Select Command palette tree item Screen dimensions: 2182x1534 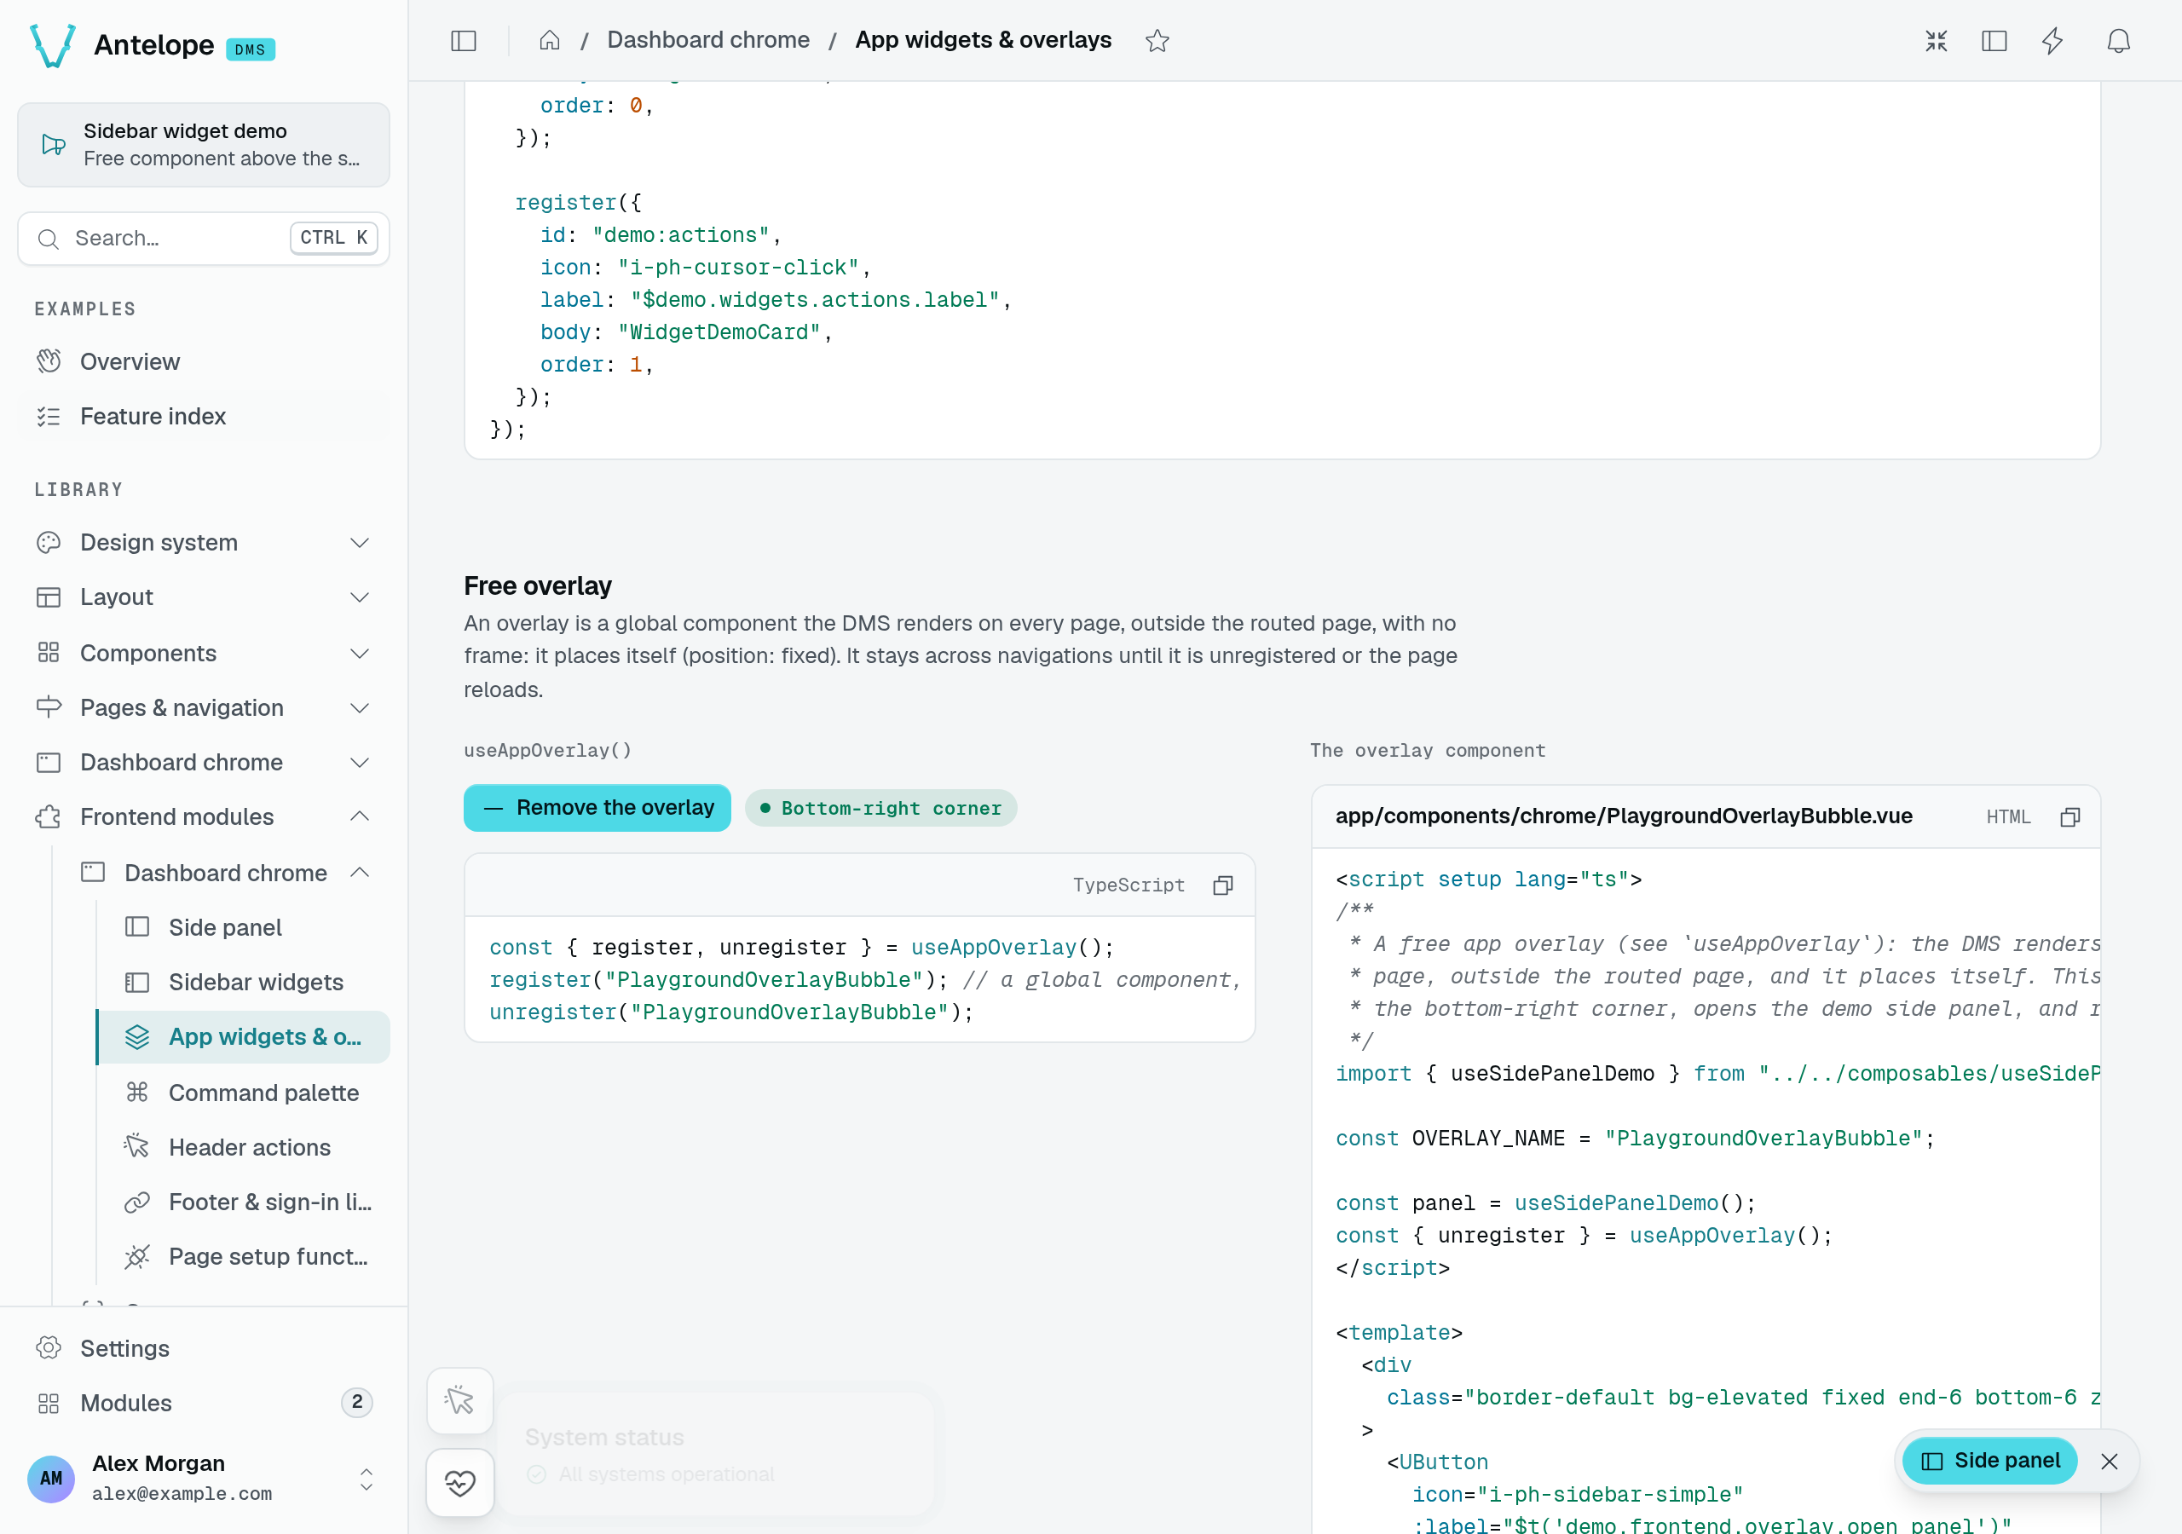coord(245,1092)
